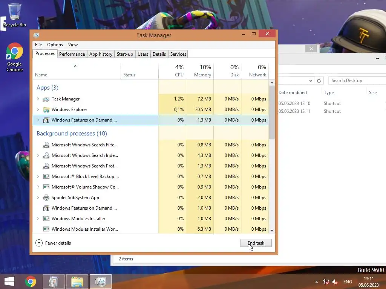This screenshot has width=386, height=289.
Task: Click the End task button
Action: point(256,243)
